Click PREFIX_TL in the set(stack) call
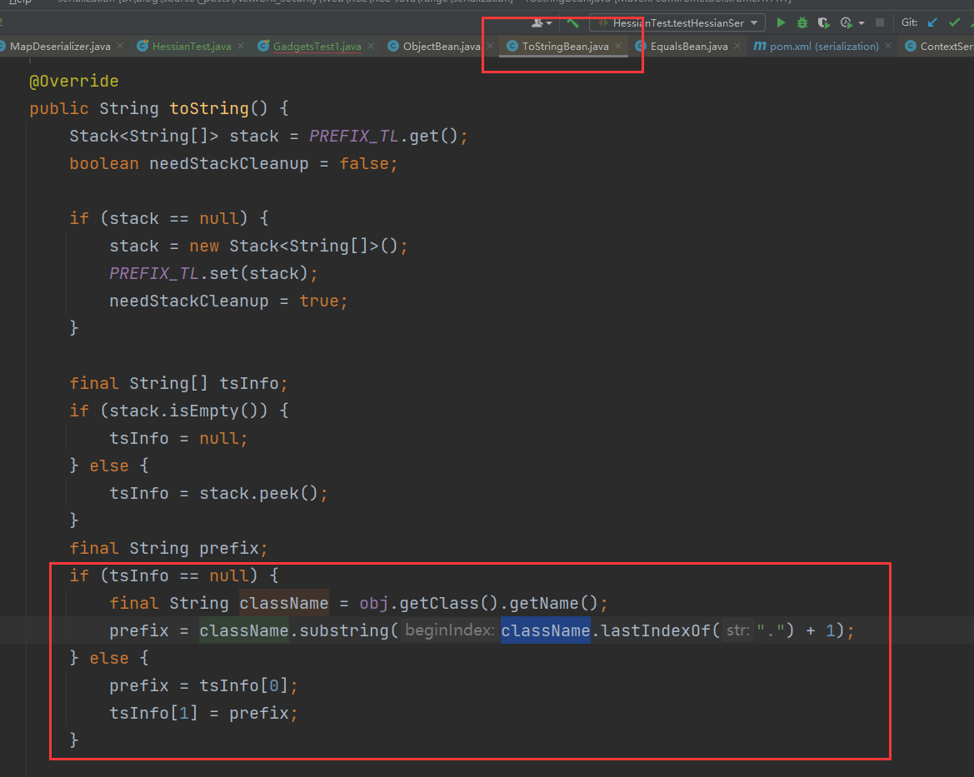 [x=154, y=273]
